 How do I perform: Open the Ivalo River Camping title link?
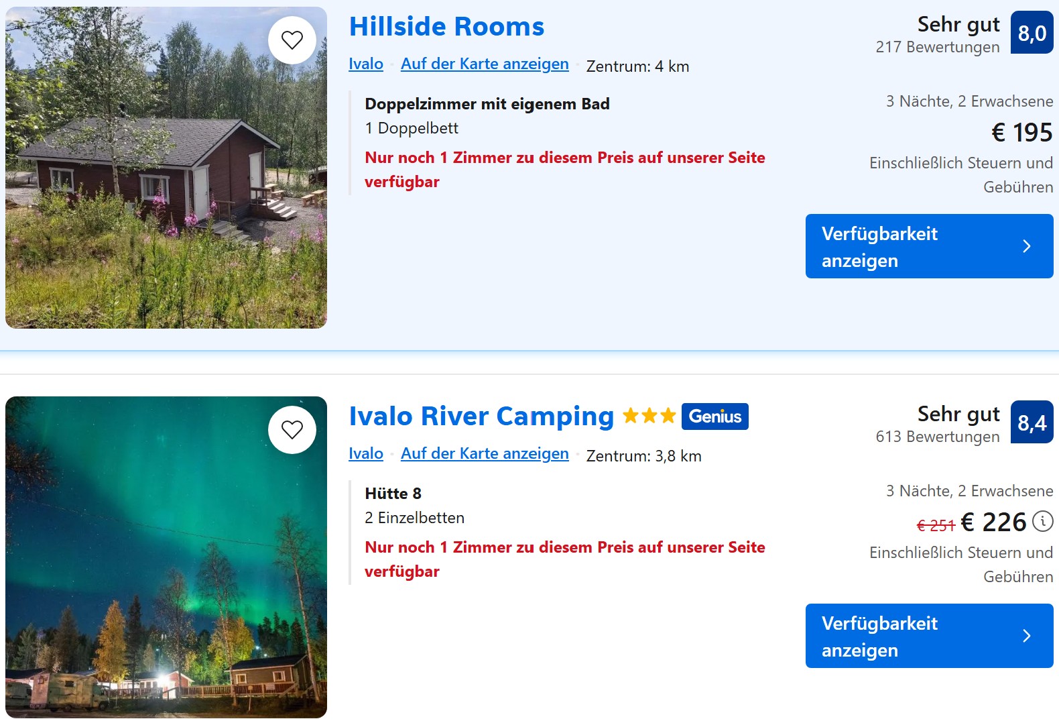click(x=481, y=416)
